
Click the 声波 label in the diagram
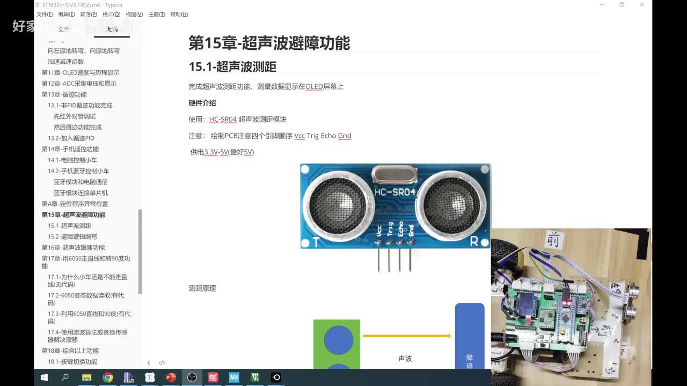405,359
